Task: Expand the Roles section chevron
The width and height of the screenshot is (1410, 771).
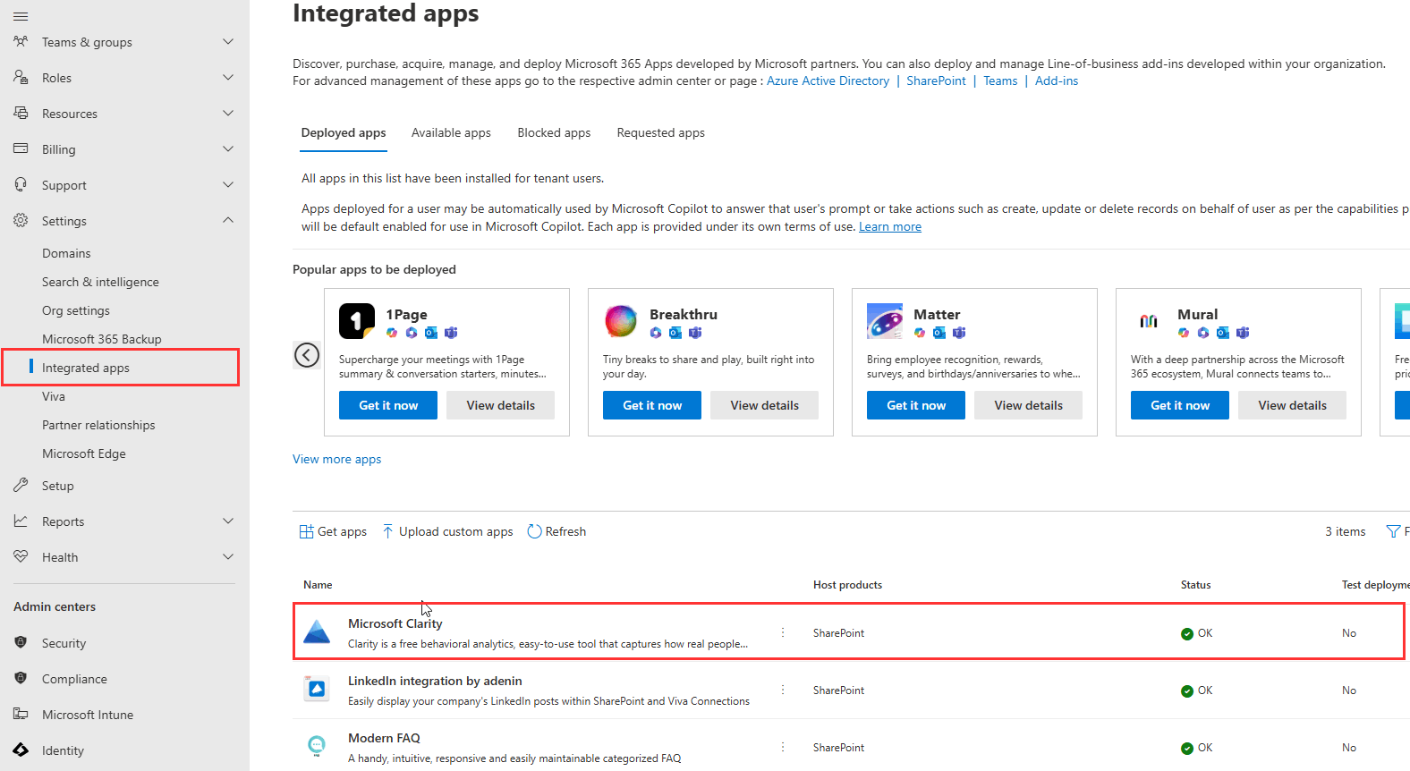Action: pyautogui.click(x=228, y=77)
